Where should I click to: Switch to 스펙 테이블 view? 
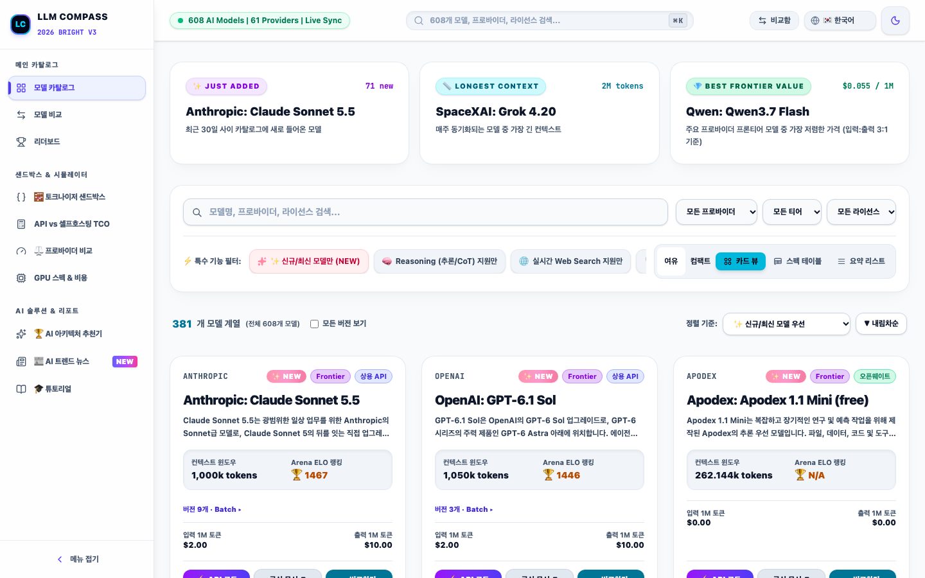pos(797,261)
